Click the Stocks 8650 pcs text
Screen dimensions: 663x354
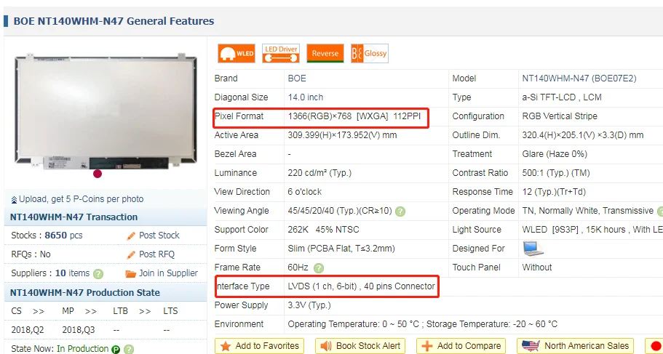47,236
